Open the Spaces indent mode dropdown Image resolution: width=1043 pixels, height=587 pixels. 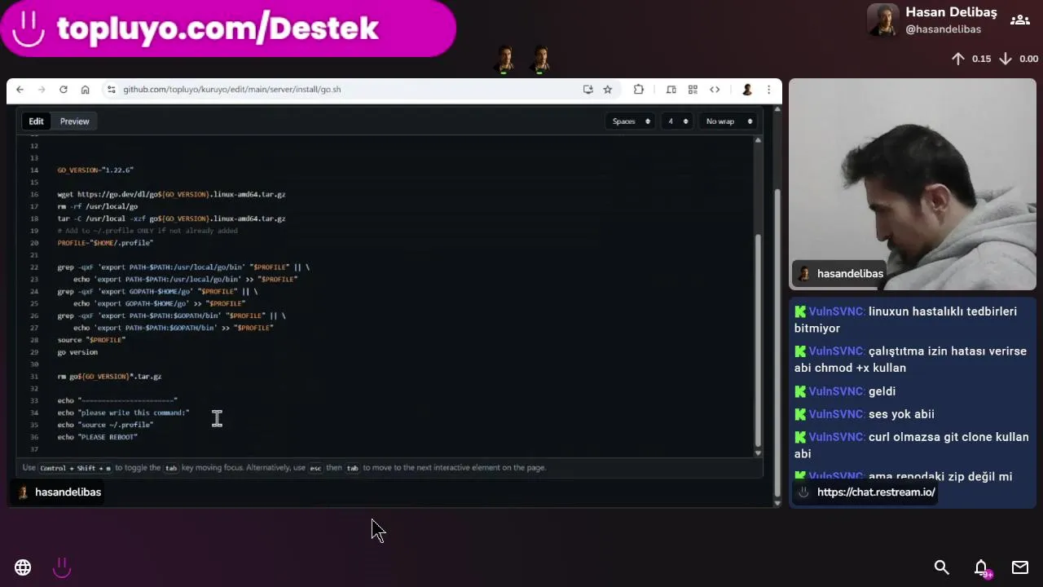click(631, 121)
